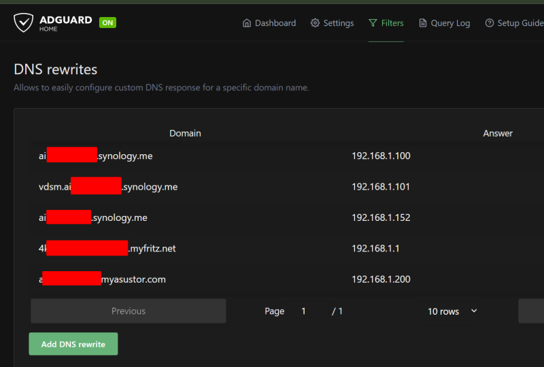Select the 192.168.1.100 answer cell
This screenshot has height=367, width=544.
click(381, 156)
